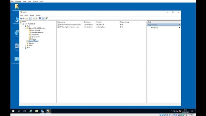Select the Filtry node
Image resolution: width=206 pixels, height=116 pixels.
(31, 45)
